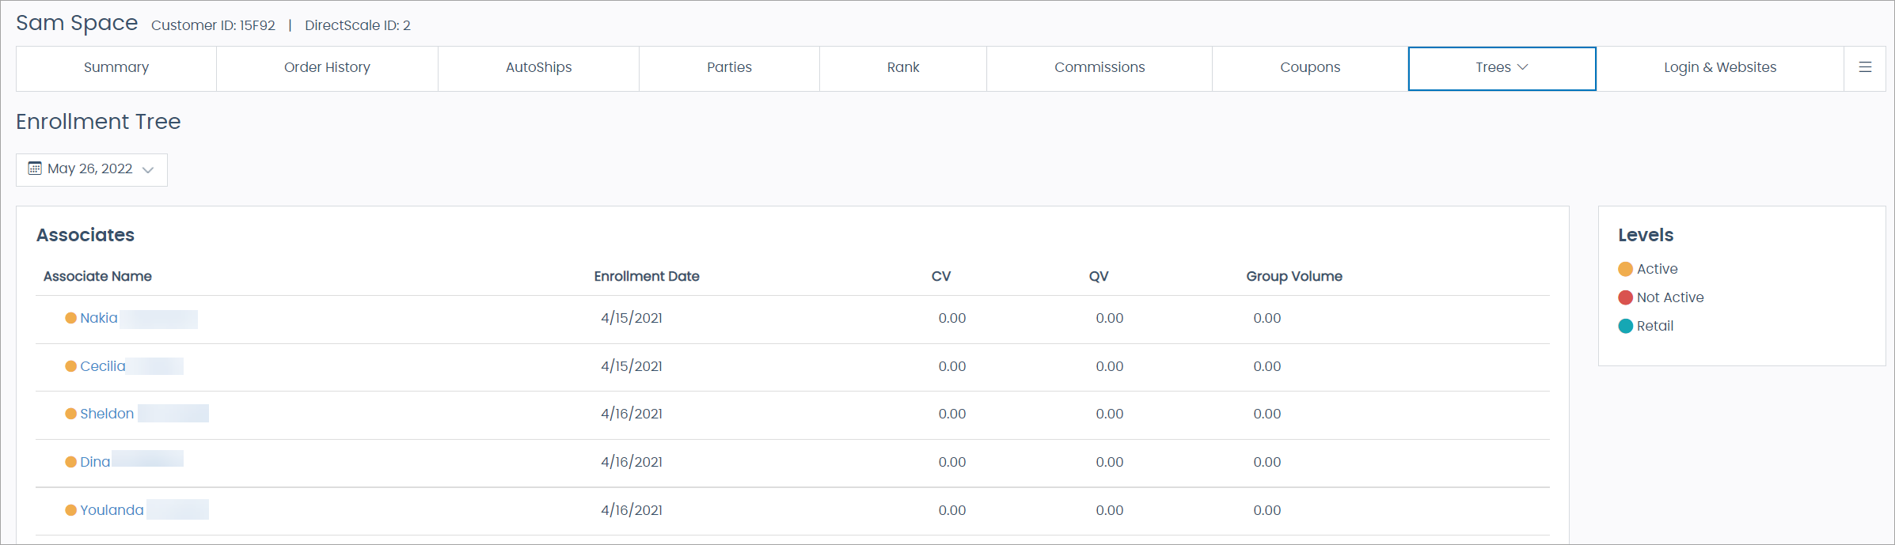Switch to the Summary tab
The image size is (1895, 545).
point(116,68)
